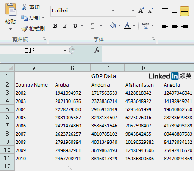Viewport: 194px width, 171px height.
Task: Click the font size box showing 11
Action: point(123,11)
